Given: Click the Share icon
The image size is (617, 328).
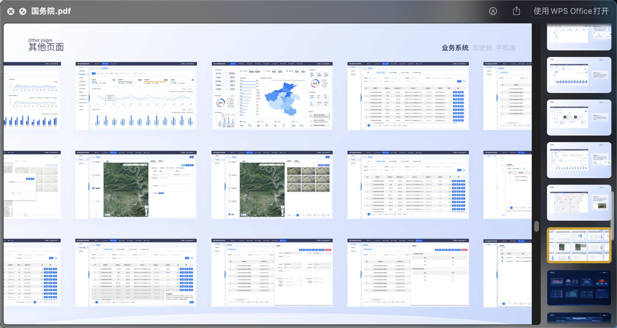Looking at the screenshot, I should (x=516, y=11).
